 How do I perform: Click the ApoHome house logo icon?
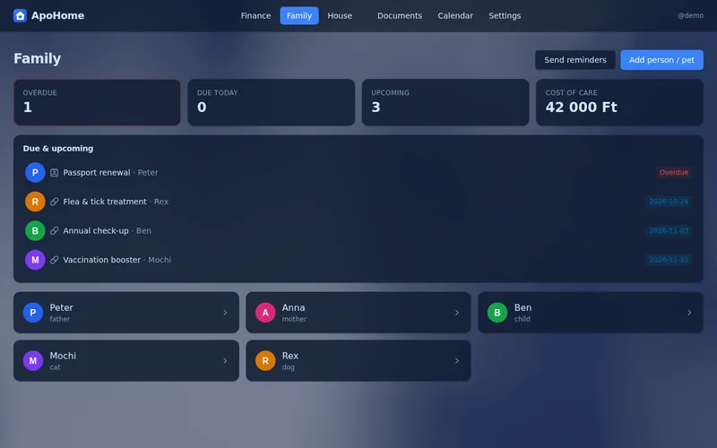point(20,15)
